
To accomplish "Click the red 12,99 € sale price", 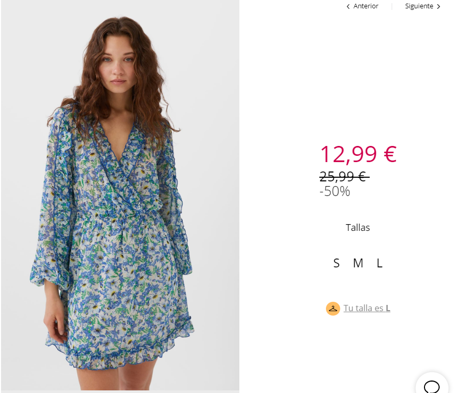I will [x=358, y=154].
